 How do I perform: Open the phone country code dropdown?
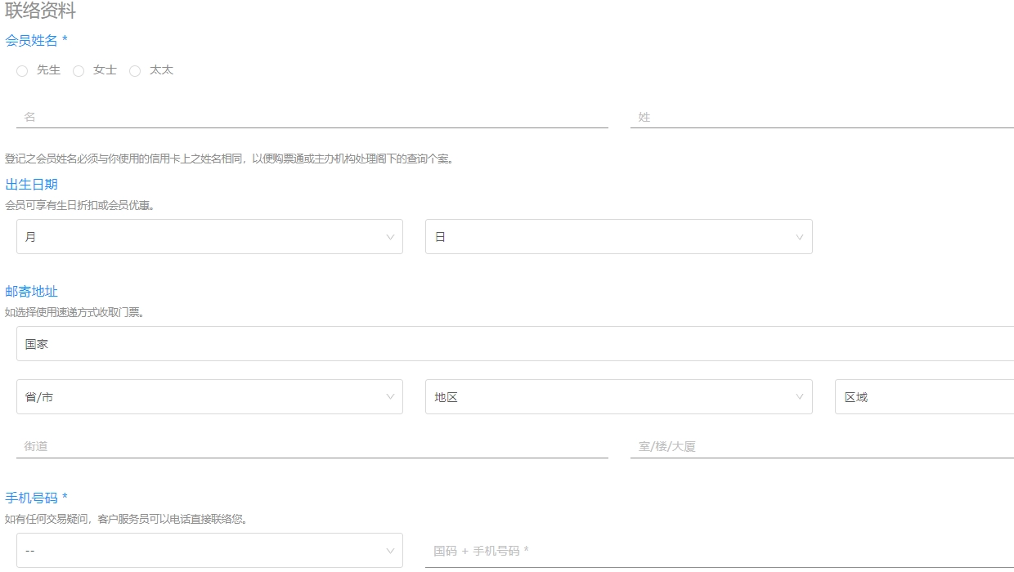click(x=209, y=551)
